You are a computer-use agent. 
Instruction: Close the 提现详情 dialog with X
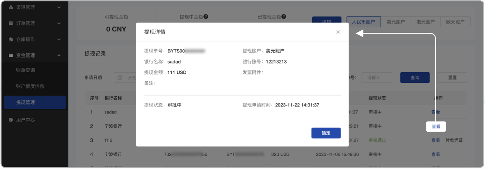338,32
